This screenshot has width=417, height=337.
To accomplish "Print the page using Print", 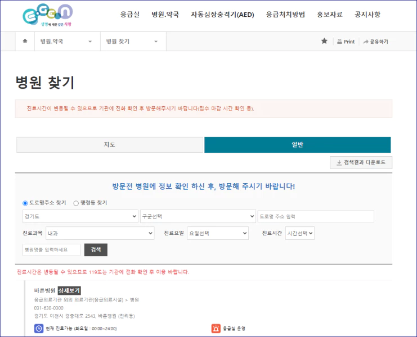I will tap(346, 42).
